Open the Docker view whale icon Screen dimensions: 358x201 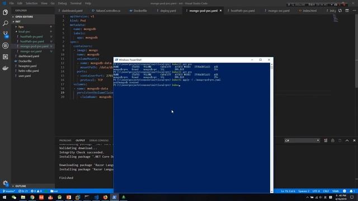point(5,68)
